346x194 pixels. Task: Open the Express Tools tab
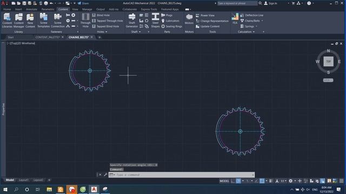click(149, 9)
